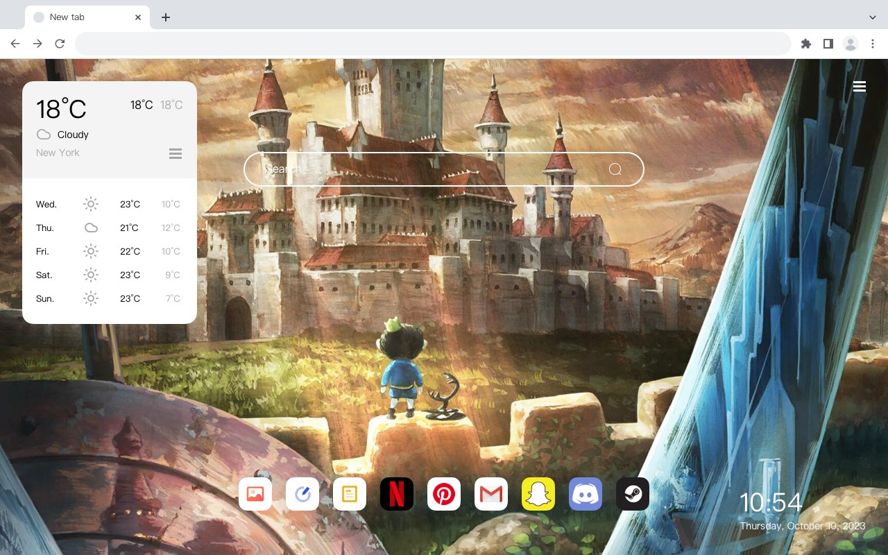Open the blue pencil circle shortcut icon
888x555 pixels.
302,494
